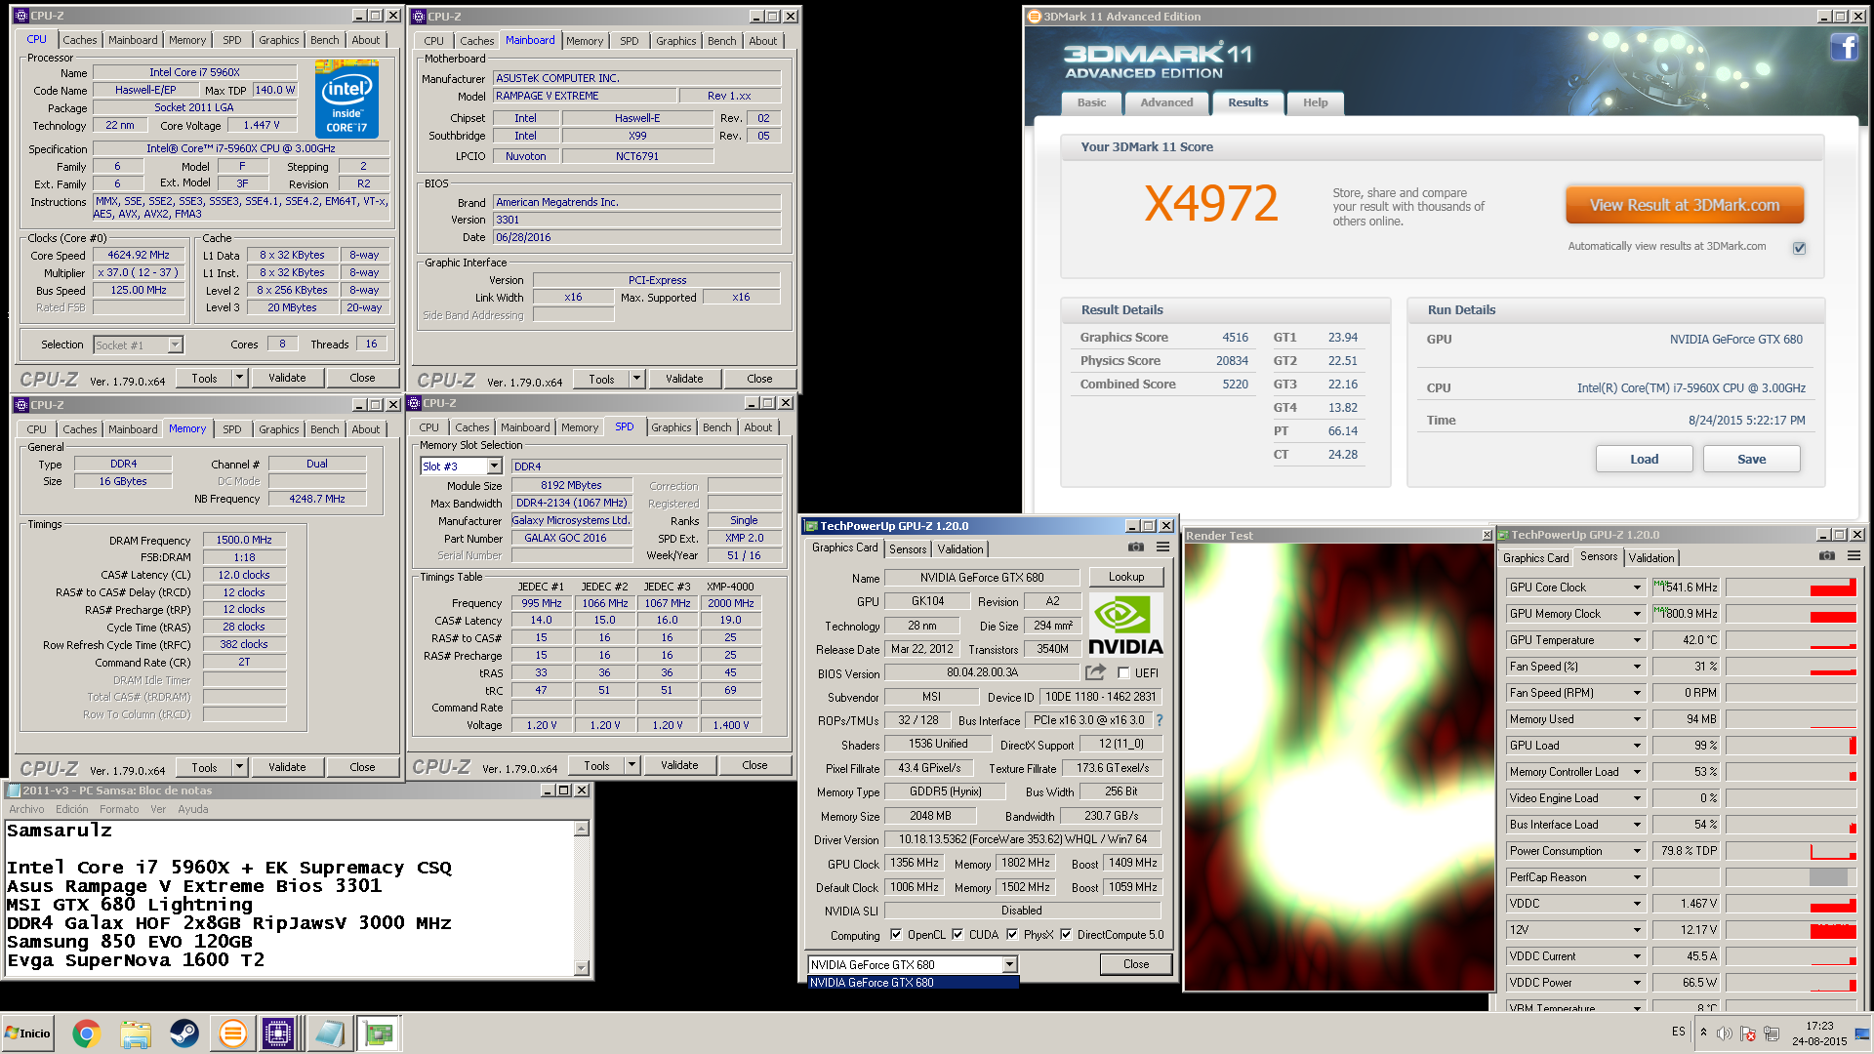Open Google Chrome from the taskbar

[86, 1034]
